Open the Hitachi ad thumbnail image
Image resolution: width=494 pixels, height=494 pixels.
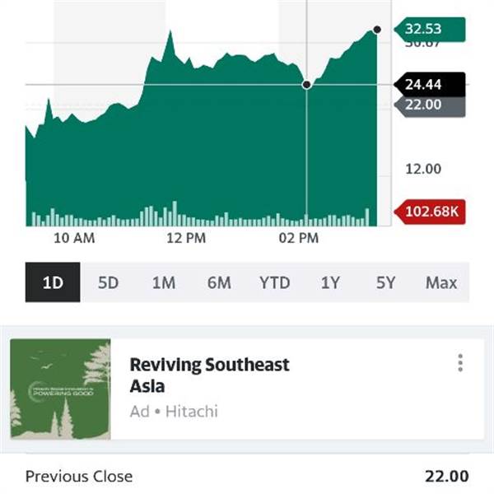(x=61, y=389)
